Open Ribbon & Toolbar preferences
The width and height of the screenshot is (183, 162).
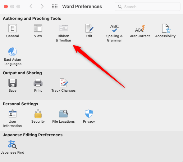(63, 33)
